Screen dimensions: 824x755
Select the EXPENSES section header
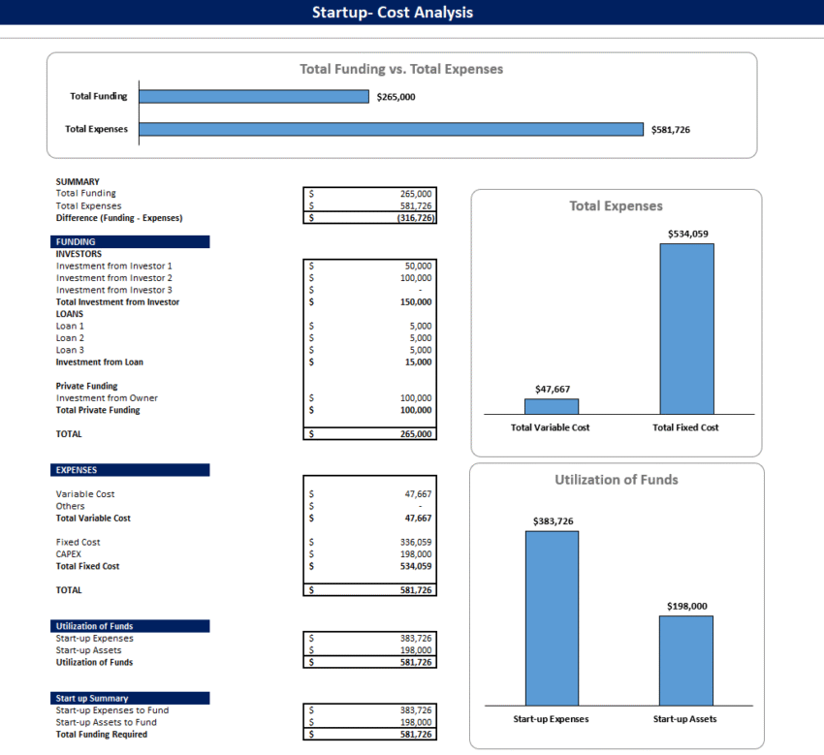(130, 470)
